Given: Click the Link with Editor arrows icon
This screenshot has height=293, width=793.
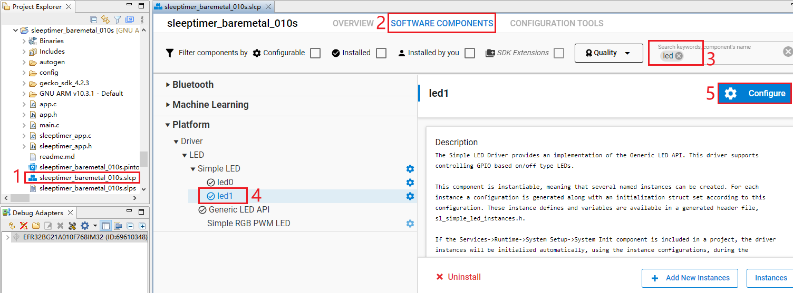Looking at the screenshot, I should (105, 19).
